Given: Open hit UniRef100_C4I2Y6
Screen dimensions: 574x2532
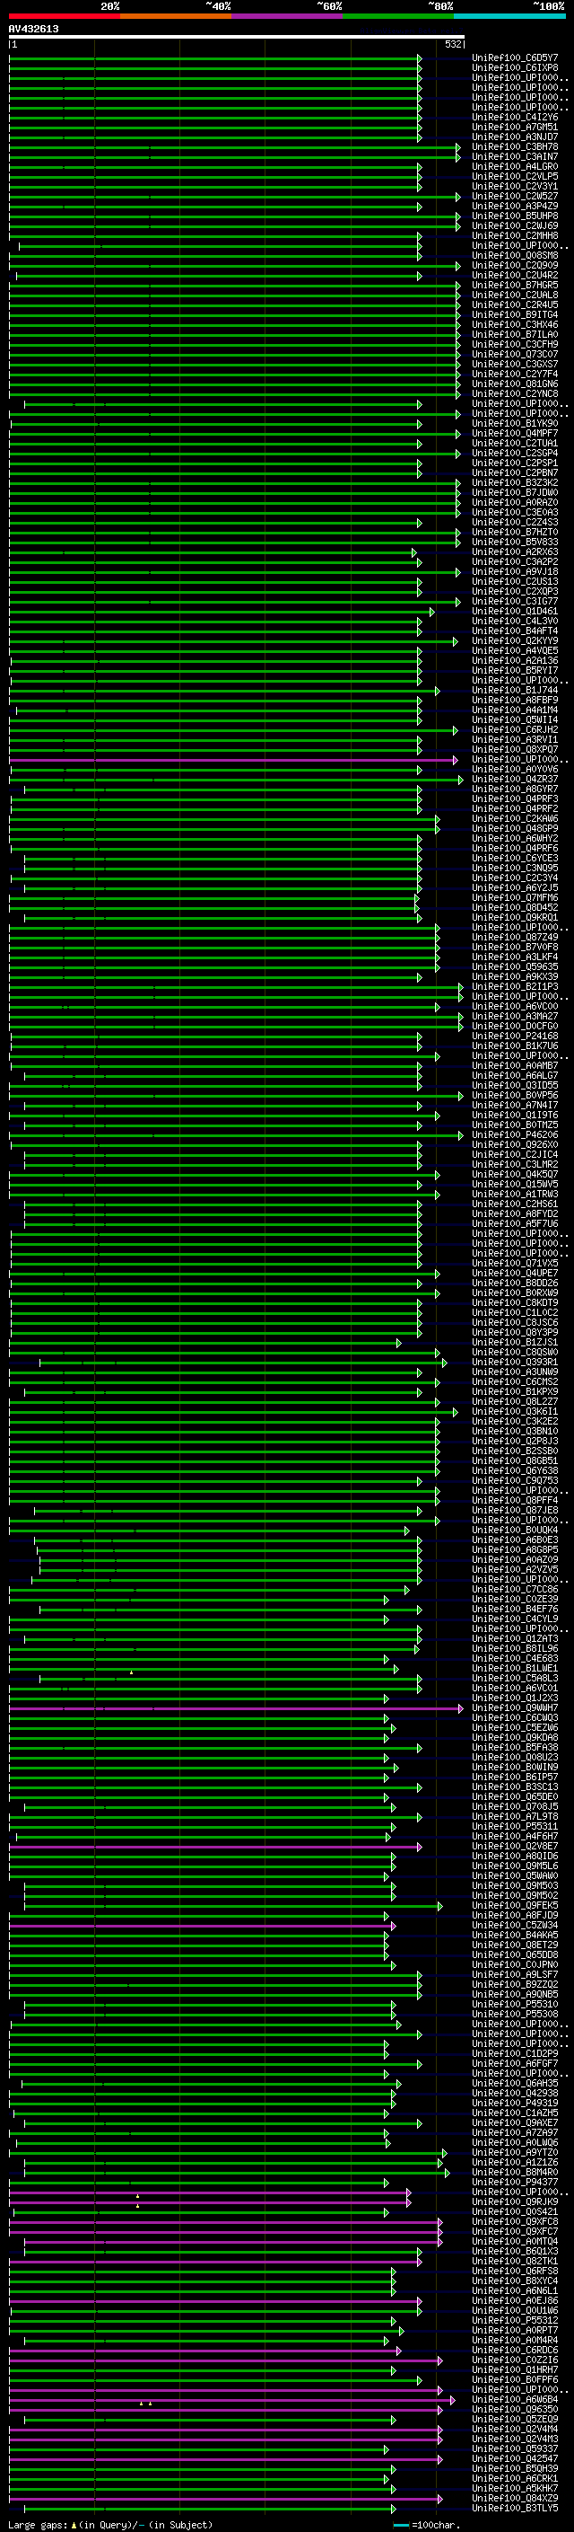Looking at the screenshot, I should pyautogui.click(x=515, y=117).
